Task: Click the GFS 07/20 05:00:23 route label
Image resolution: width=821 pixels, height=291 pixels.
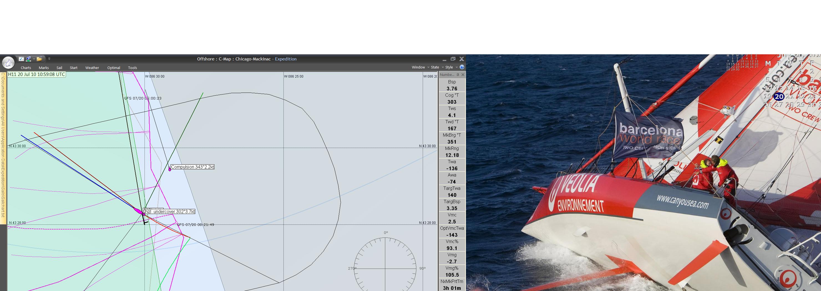Action: point(143,98)
